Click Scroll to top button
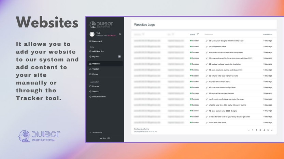Image resolution: width=284 pixels, height=159 pixels. point(97,132)
